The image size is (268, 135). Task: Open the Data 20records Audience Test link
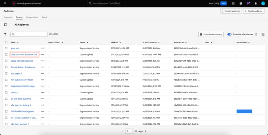(24, 54)
